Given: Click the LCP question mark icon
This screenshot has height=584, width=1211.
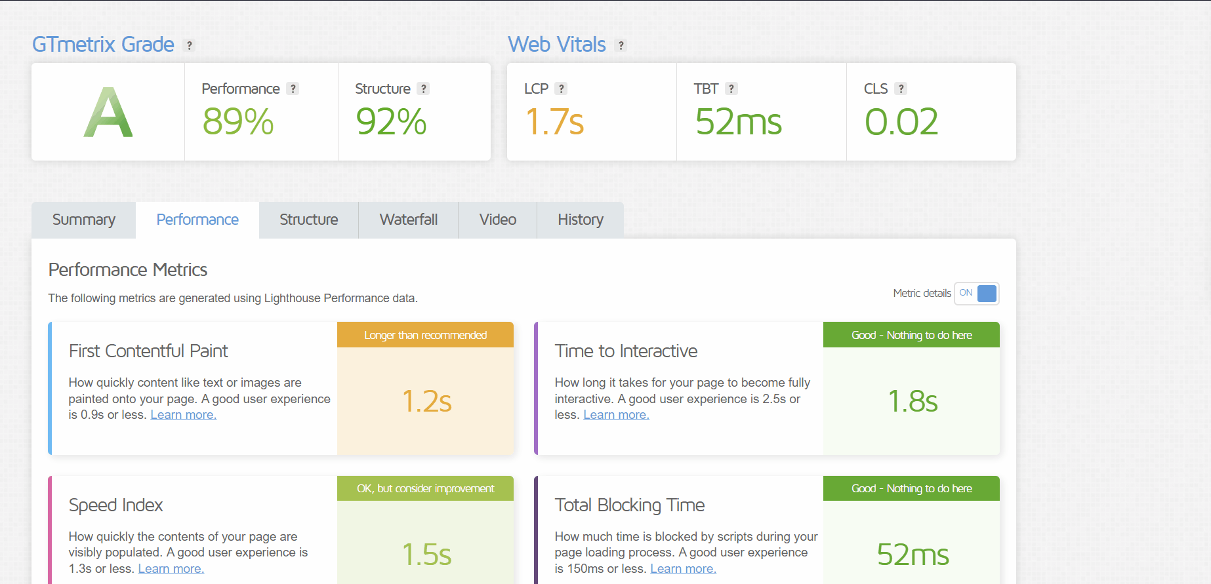Looking at the screenshot, I should (561, 89).
